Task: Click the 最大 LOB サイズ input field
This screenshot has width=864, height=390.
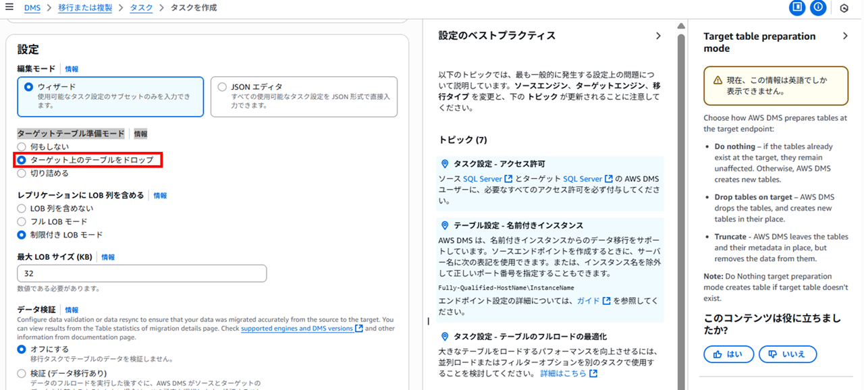Action: (142, 273)
